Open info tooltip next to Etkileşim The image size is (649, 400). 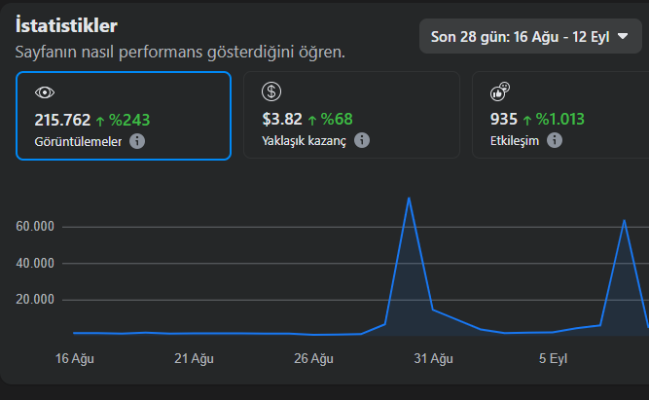[555, 140]
